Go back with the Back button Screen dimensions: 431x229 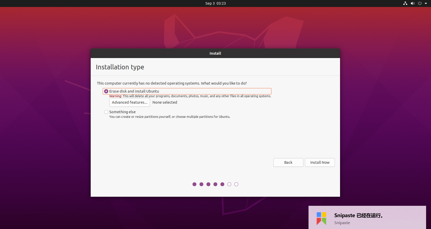288,162
